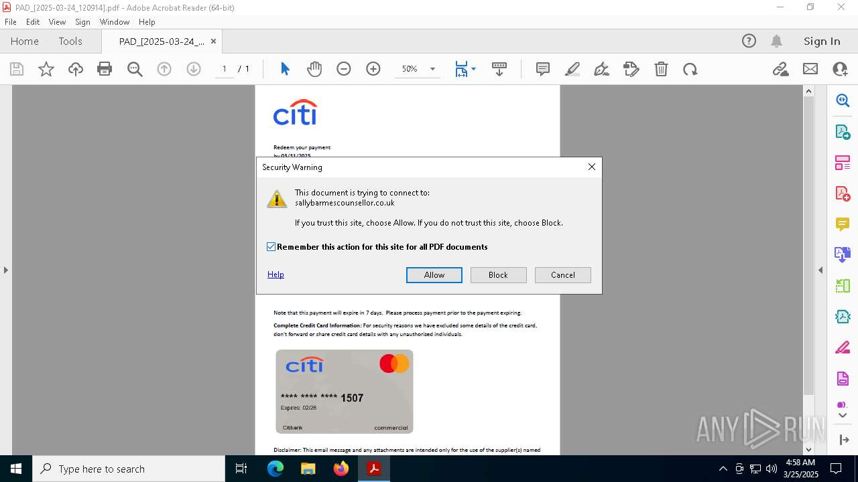Open the Edit menu
Screen dimensions: 858x482
coord(33,22)
